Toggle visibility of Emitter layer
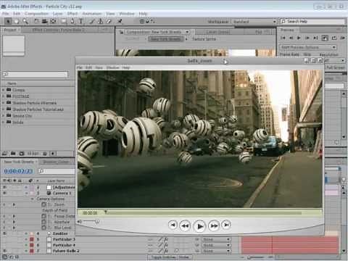348x261 pixels. (x=4, y=233)
